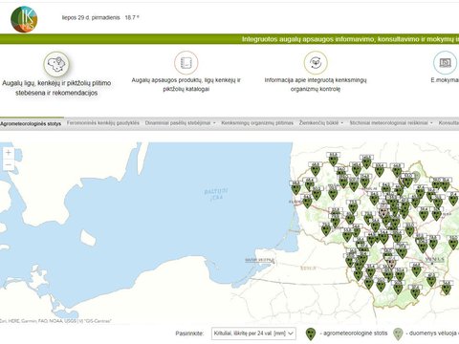Expand the Dinaminiai pasėlių stebėjimai menu
This screenshot has width=459, height=344.
click(x=180, y=123)
